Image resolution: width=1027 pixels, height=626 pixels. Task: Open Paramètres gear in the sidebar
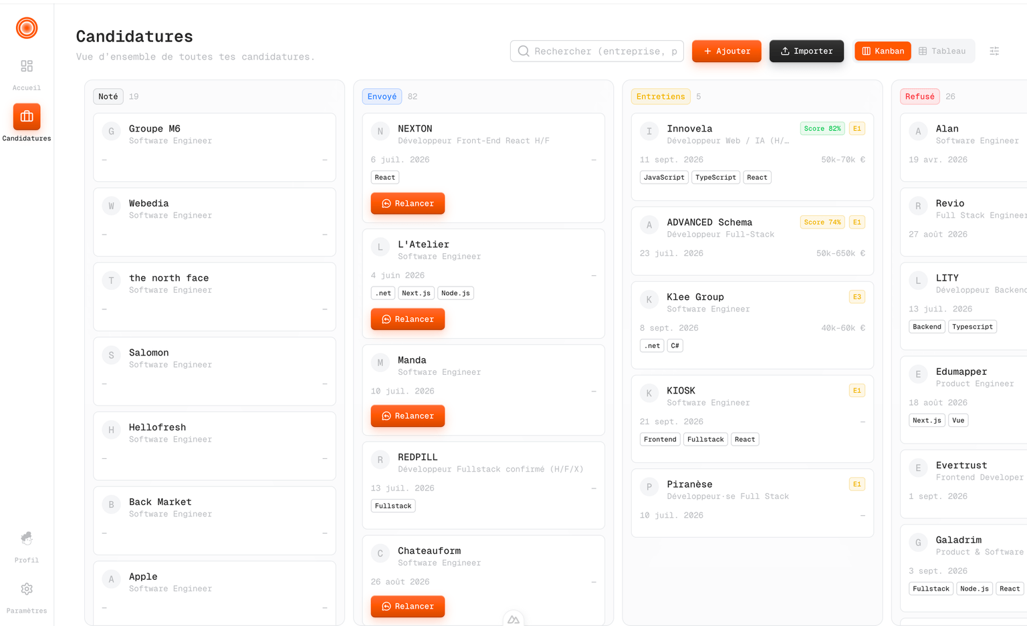pyautogui.click(x=27, y=597)
